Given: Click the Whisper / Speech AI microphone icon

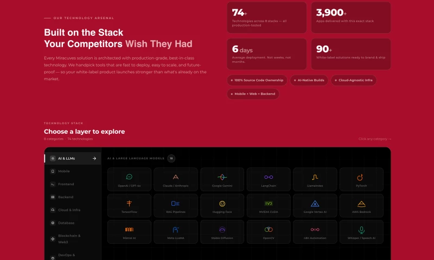Looking at the screenshot, I should [x=361, y=230].
